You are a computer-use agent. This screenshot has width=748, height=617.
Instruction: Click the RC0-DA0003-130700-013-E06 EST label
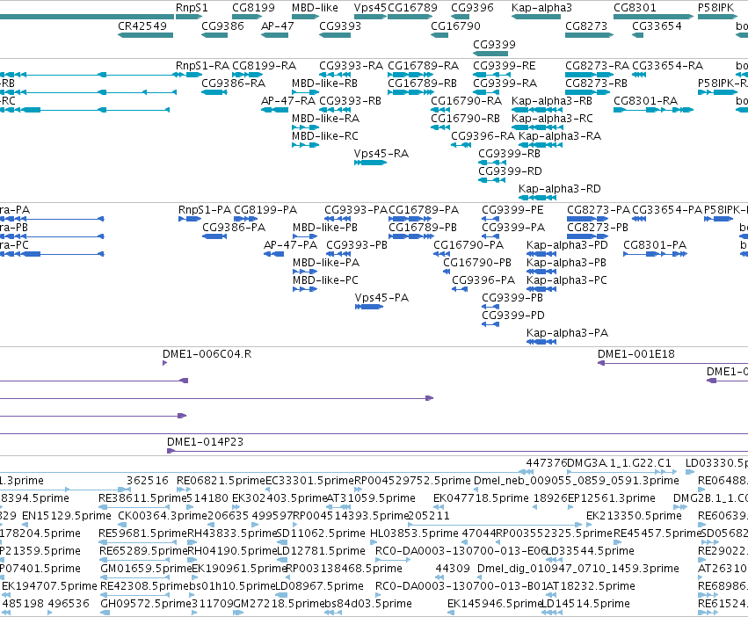[461, 551]
